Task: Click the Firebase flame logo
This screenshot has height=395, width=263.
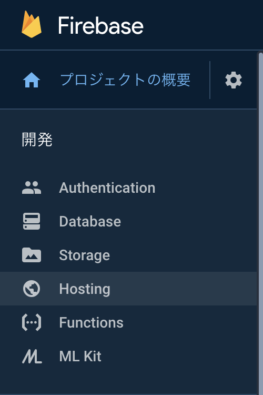Action: point(32,24)
